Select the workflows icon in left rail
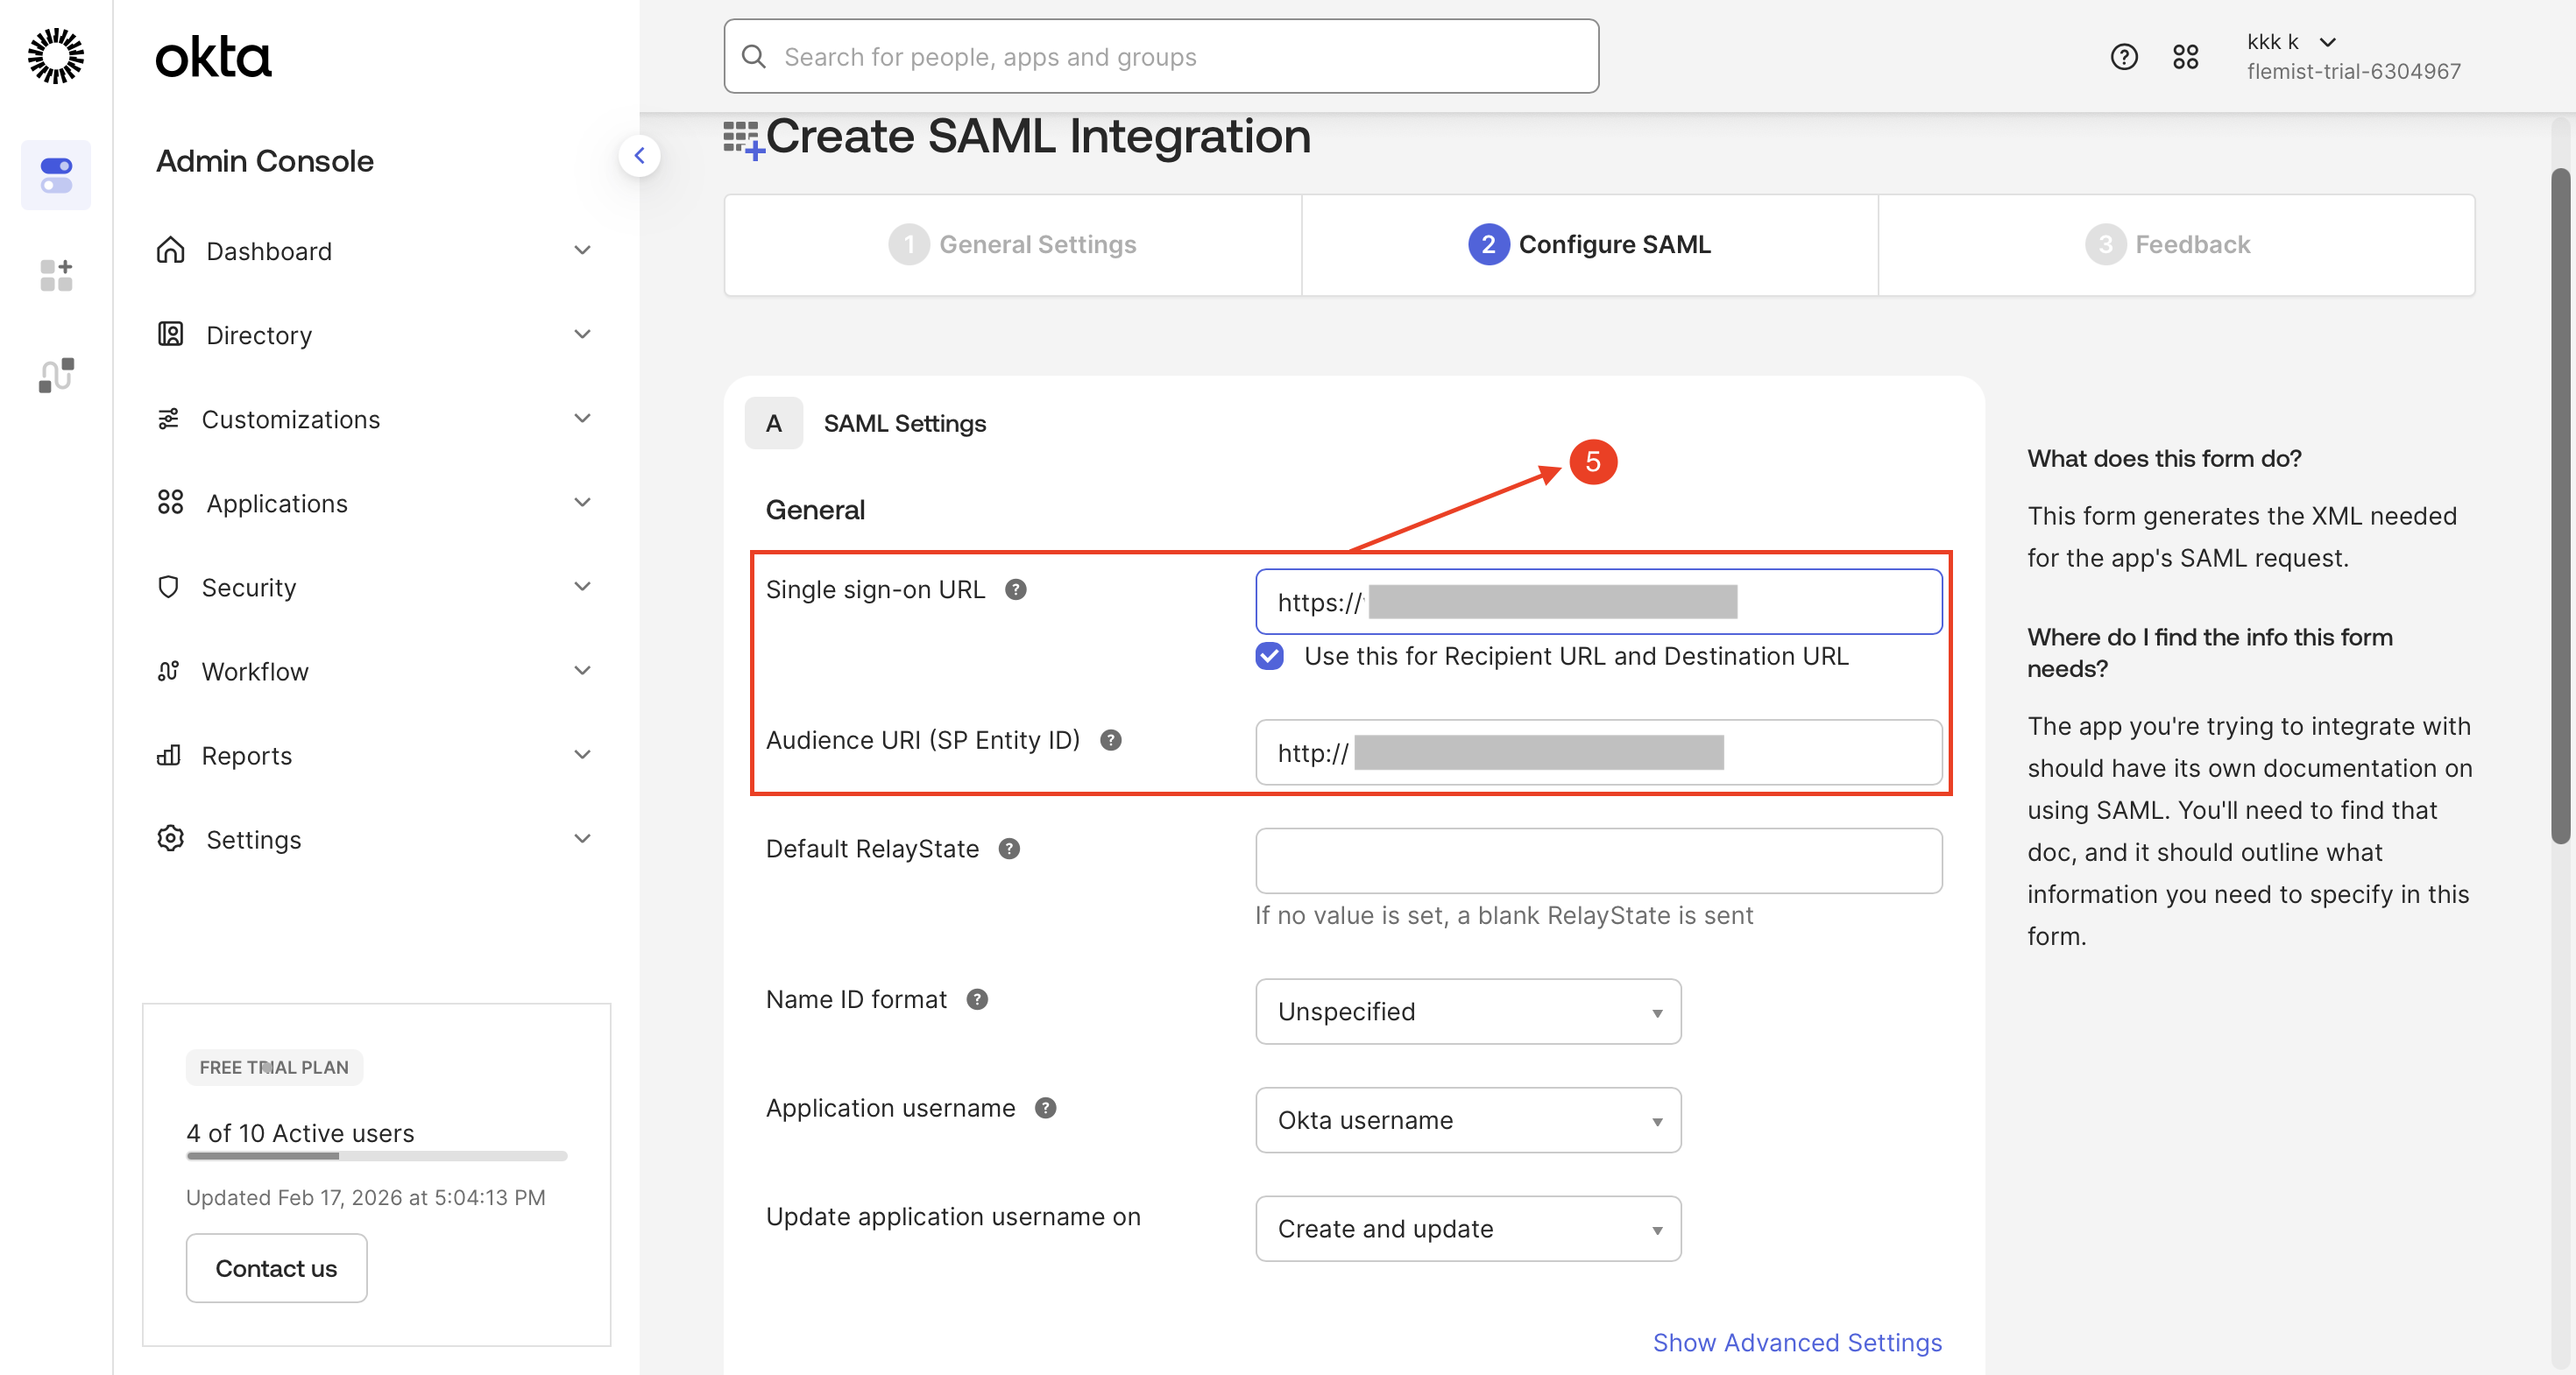 56,375
